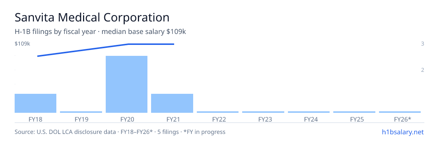Click the FY22 bar stub

point(218,112)
